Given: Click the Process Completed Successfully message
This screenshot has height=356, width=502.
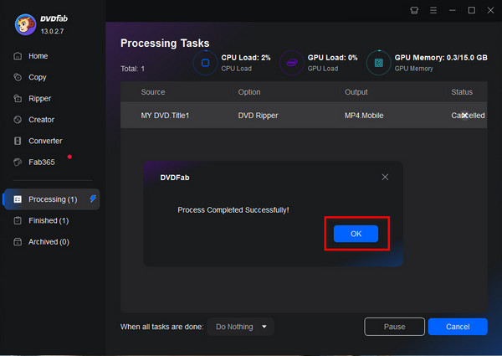Looking at the screenshot, I should tap(233, 210).
